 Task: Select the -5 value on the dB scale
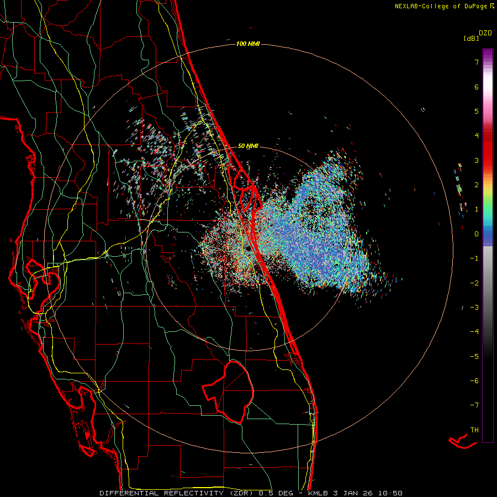pos(474,357)
